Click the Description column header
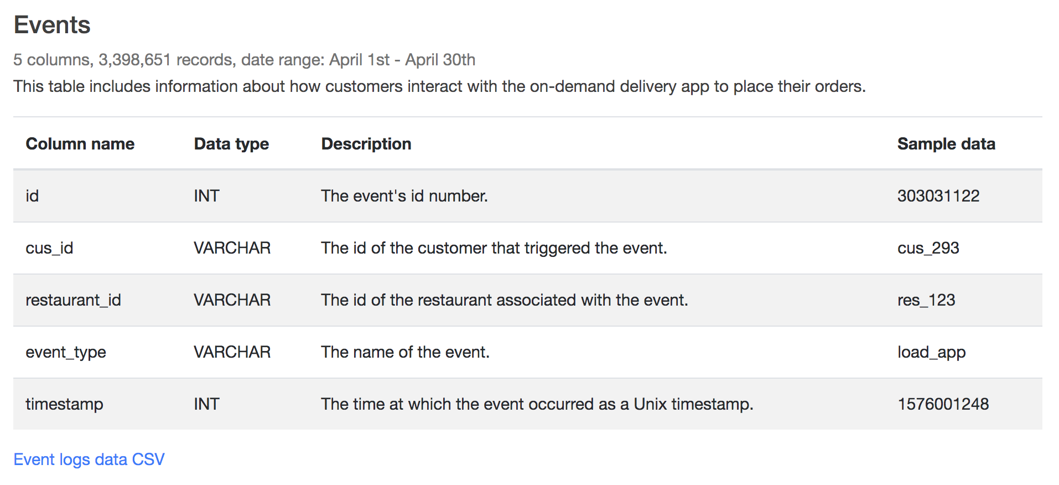Viewport: 1059px width, 485px height. (366, 144)
